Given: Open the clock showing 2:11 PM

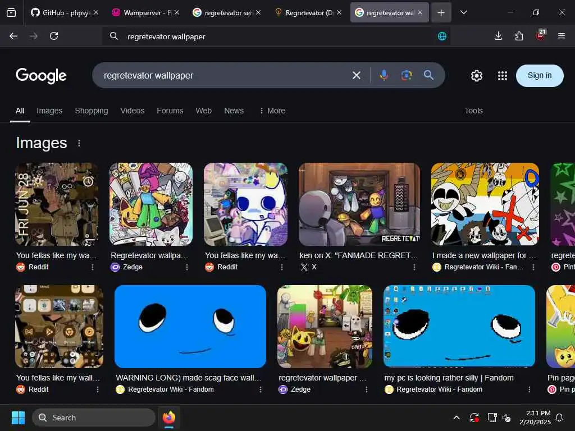Looking at the screenshot, I should (535, 418).
